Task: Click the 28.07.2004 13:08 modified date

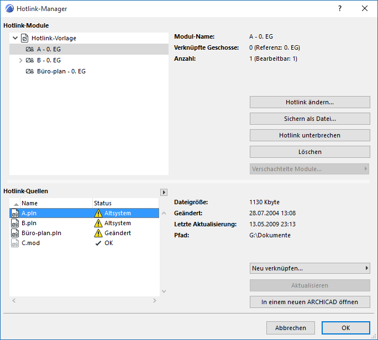Action: point(272,213)
